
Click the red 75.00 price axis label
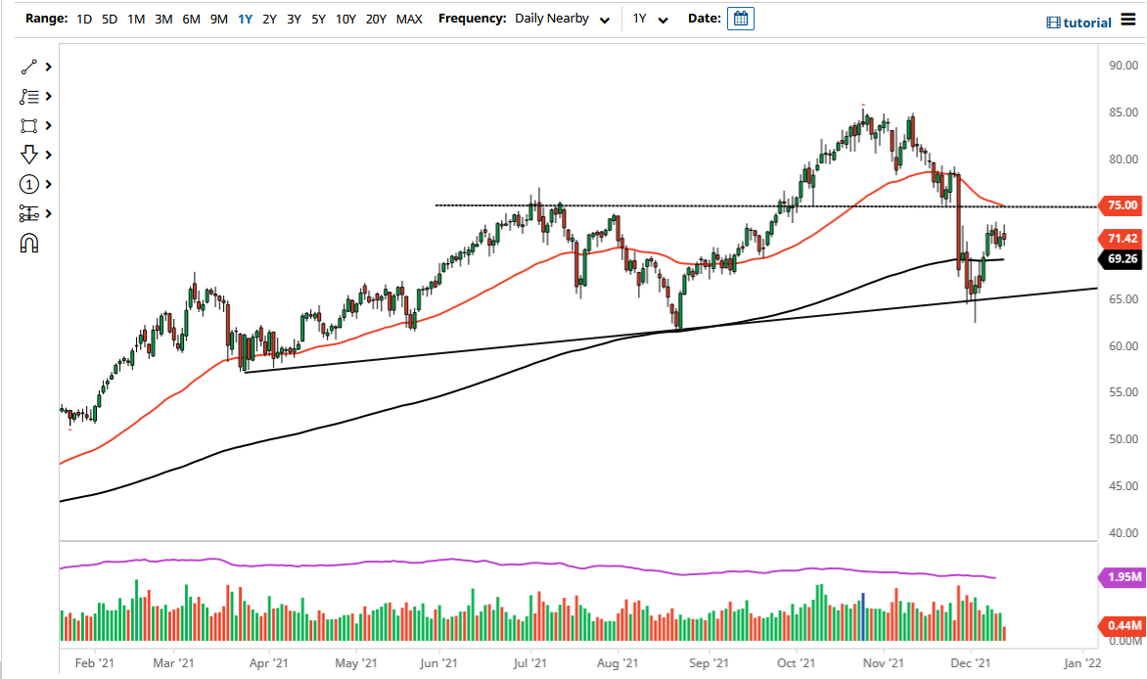1122,206
